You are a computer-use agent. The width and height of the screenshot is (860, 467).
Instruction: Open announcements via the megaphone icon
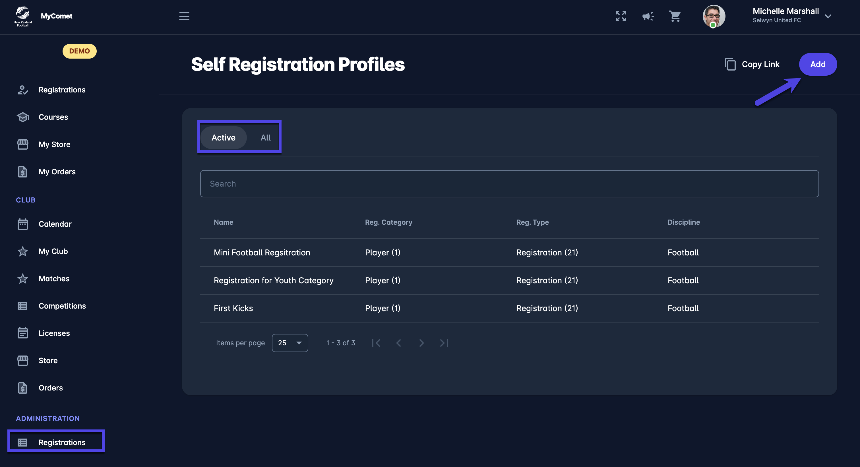(648, 16)
